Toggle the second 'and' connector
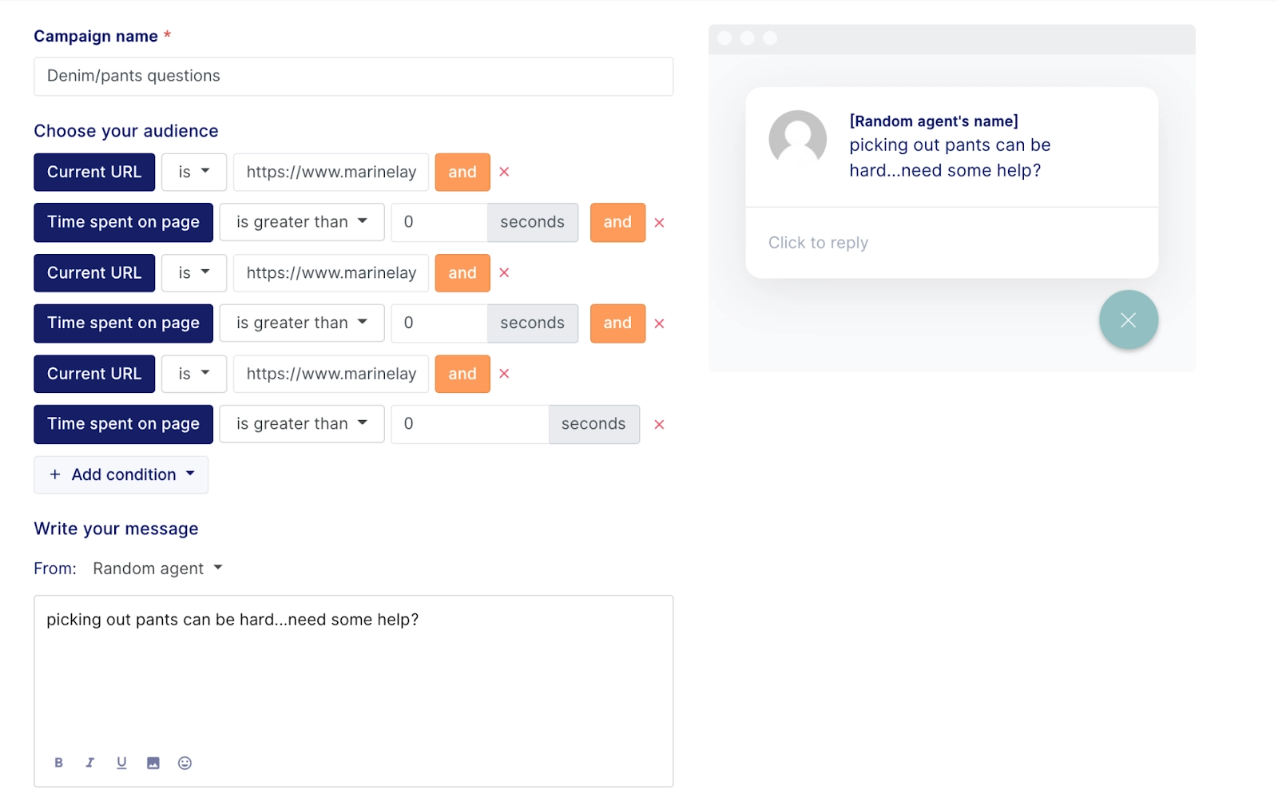 617,222
